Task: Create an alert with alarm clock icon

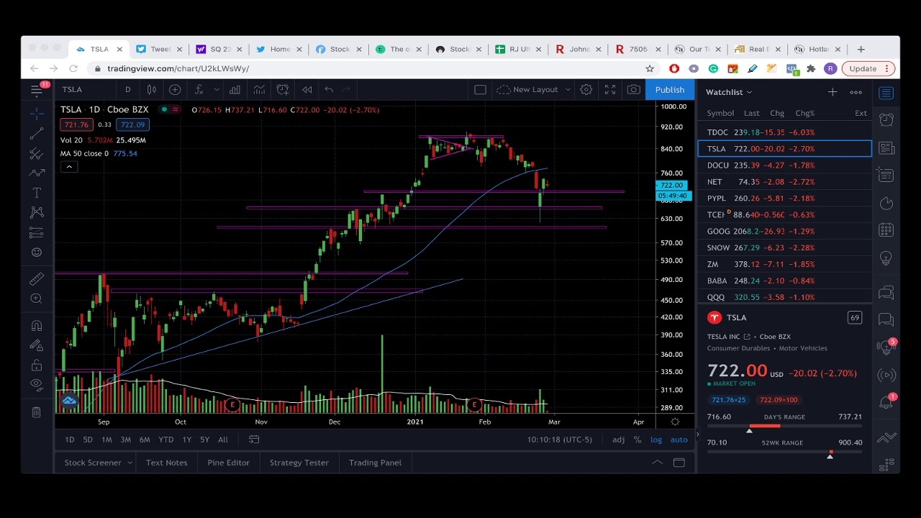Action: pos(283,89)
